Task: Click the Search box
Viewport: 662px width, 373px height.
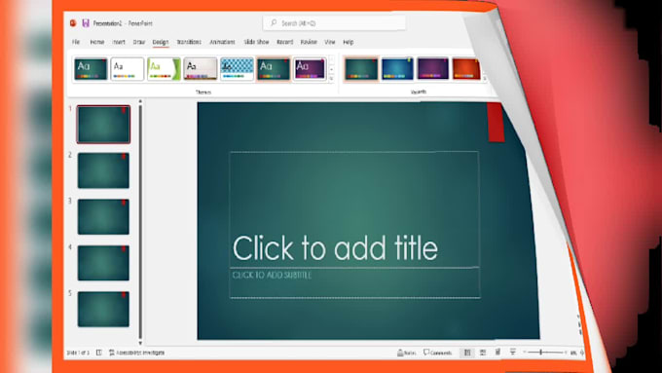Action: click(x=334, y=23)
